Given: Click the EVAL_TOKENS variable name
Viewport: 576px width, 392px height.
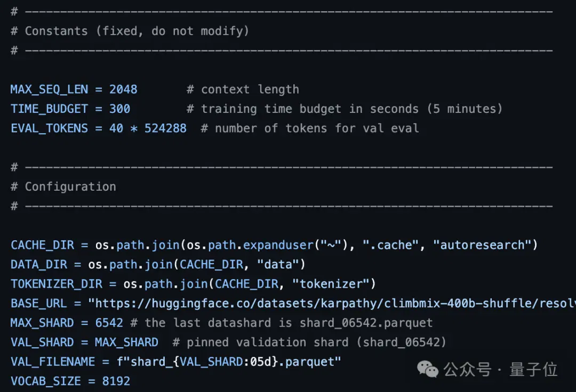Looking at the screenshot, I should [x=49, y=128].
